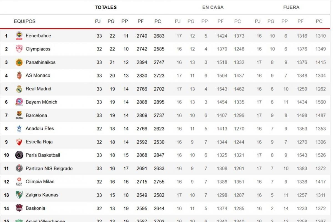Click the Fenerbahce team logo

tap(19, 36)
